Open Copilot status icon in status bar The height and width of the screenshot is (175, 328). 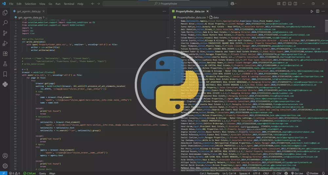click(x=286, y=173)
